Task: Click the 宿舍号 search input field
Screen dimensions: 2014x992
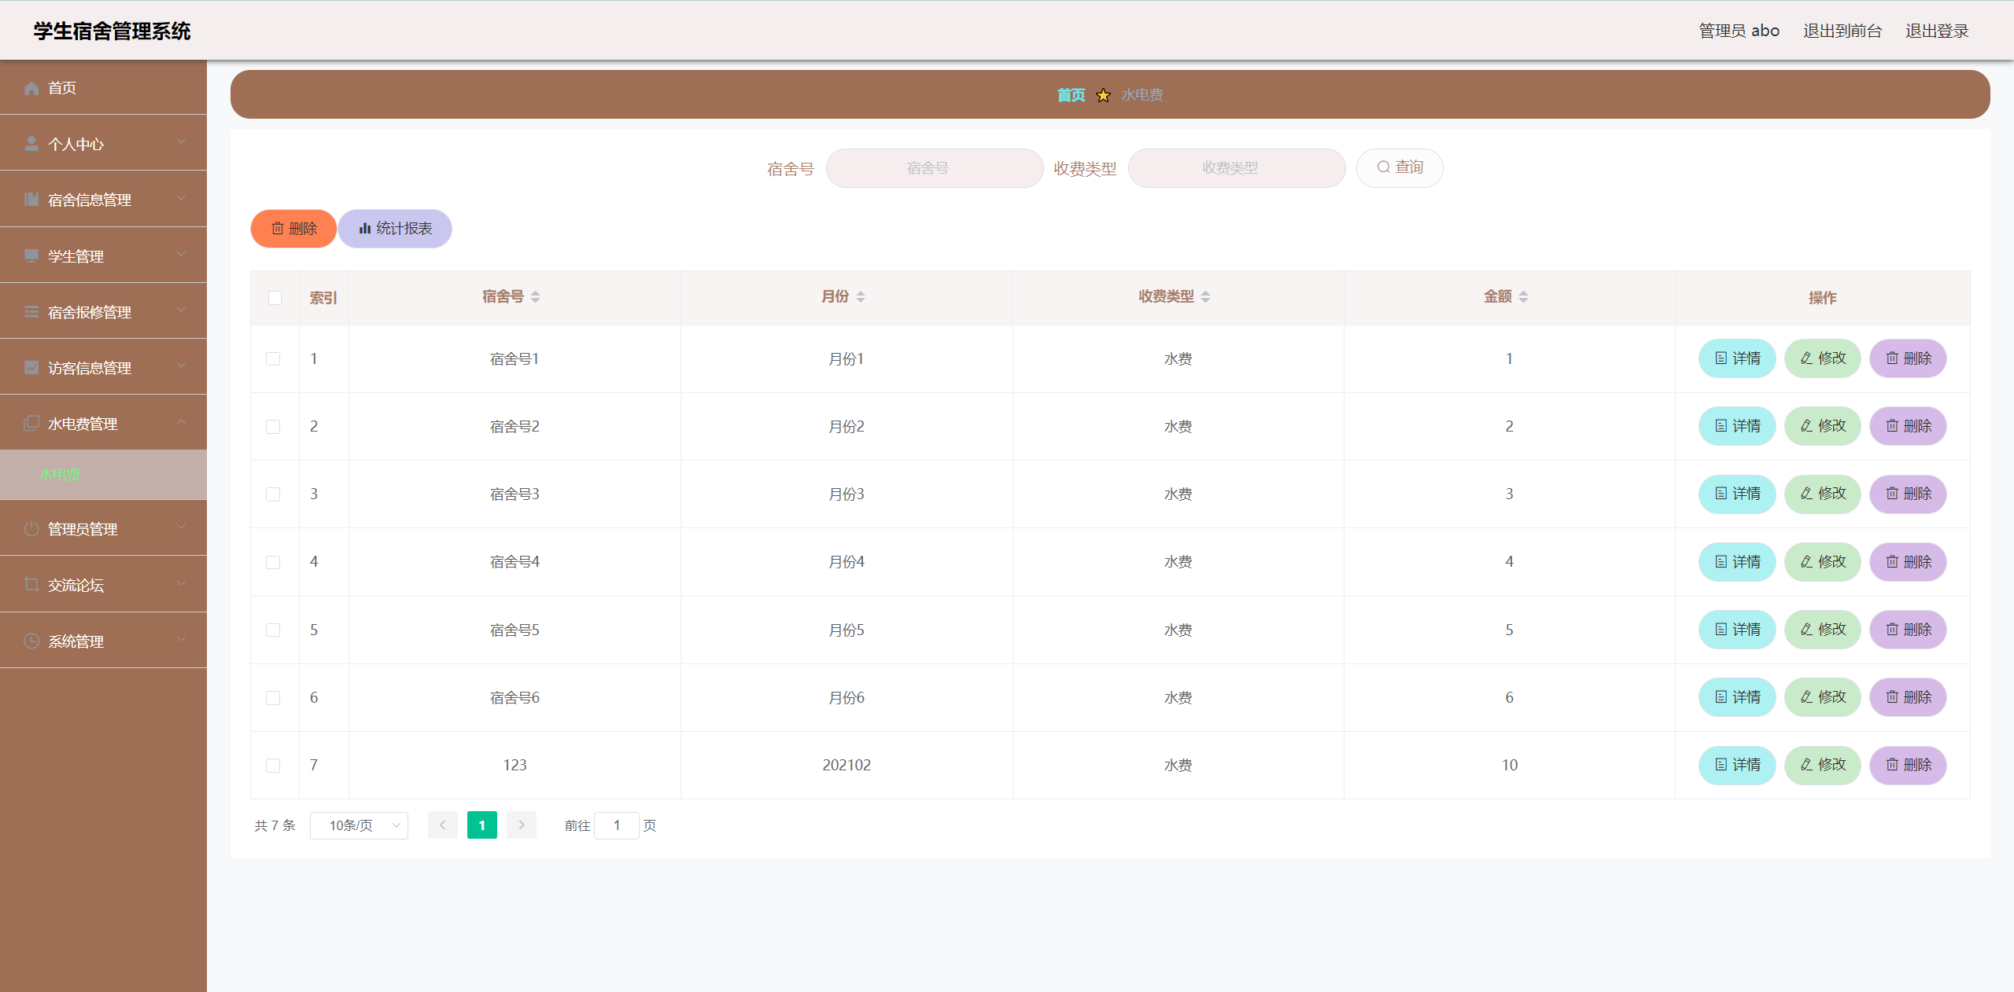Action: [x=933, y=167]
